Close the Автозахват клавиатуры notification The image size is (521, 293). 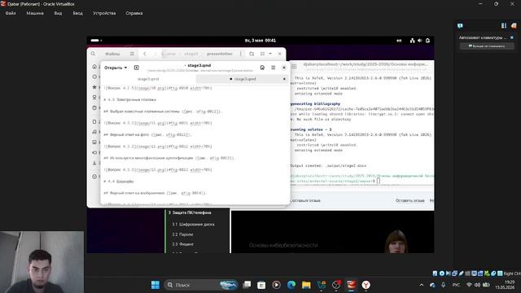coord(512,37)
